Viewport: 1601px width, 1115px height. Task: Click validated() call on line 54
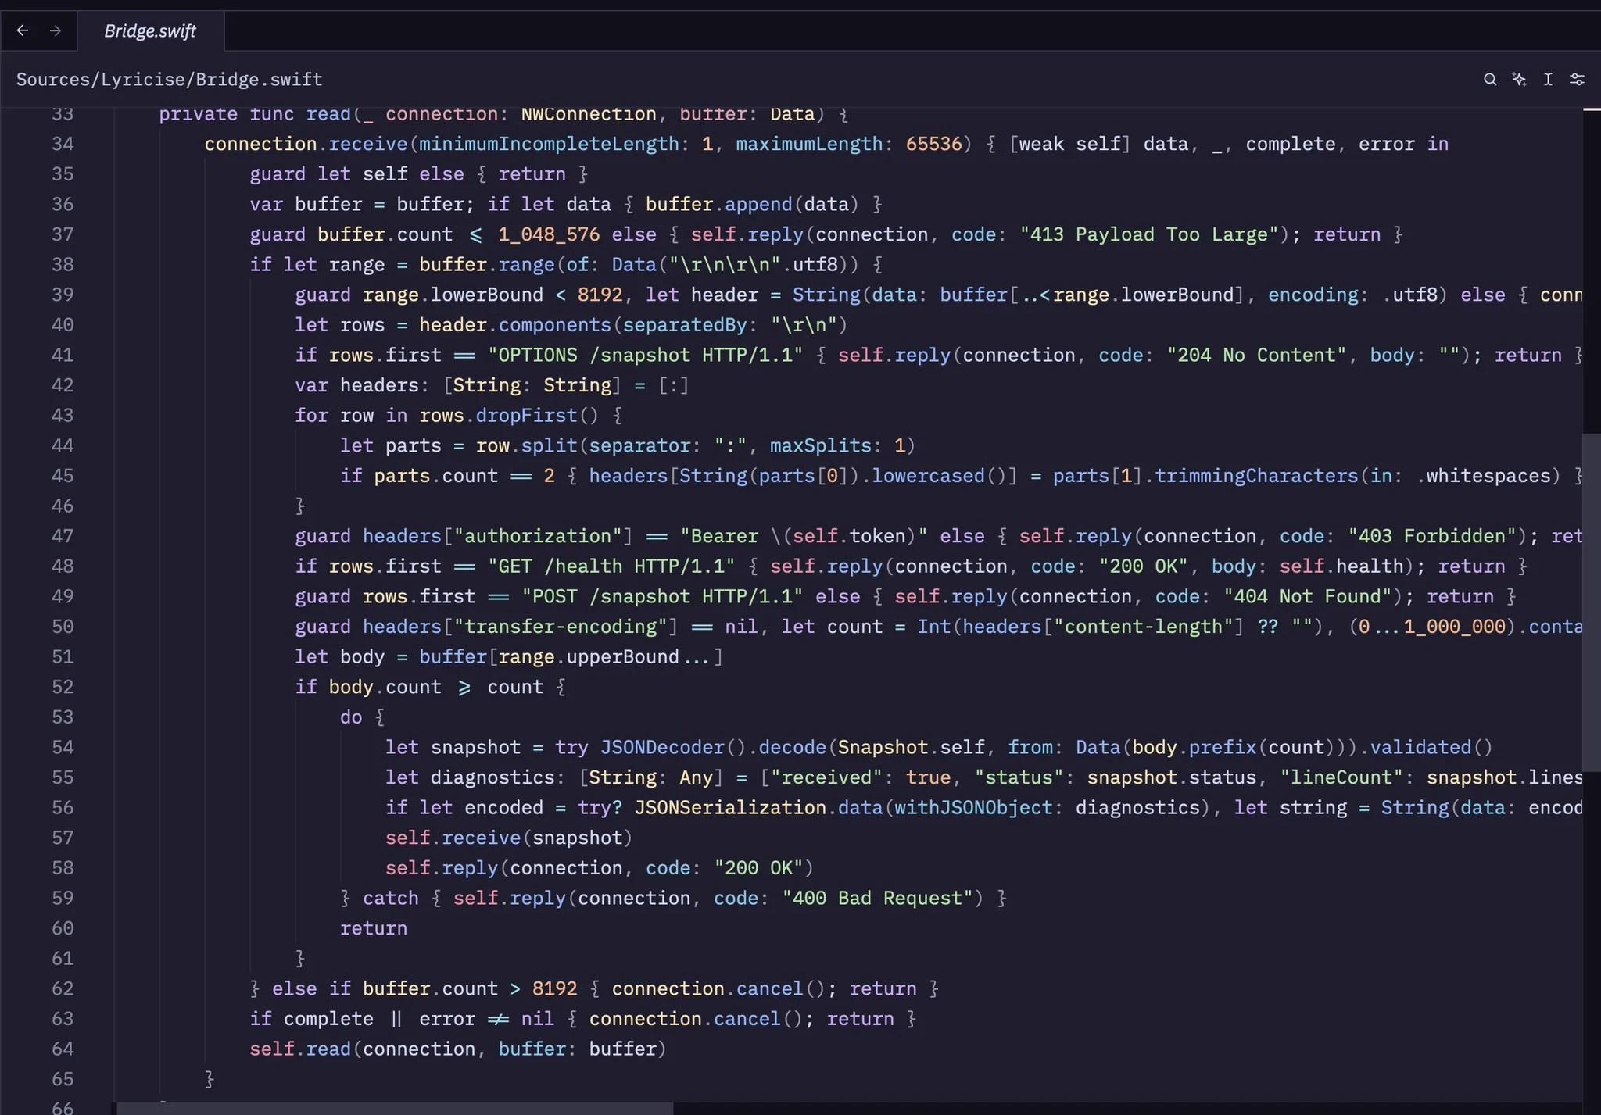1431,747
